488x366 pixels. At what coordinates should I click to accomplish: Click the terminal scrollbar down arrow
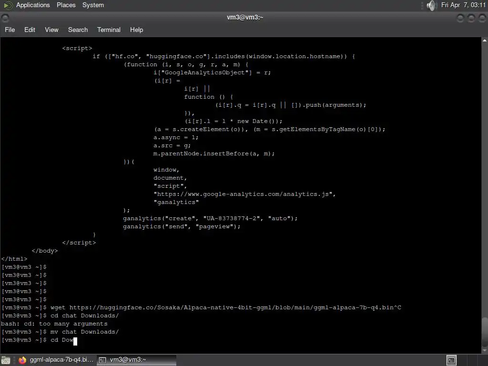[x=485, y=350]
